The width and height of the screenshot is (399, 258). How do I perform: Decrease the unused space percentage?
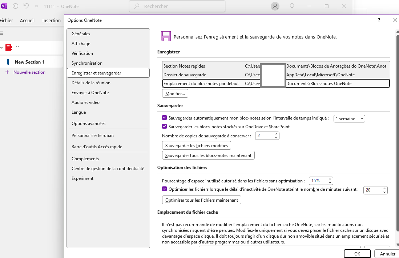coord(330,183)
